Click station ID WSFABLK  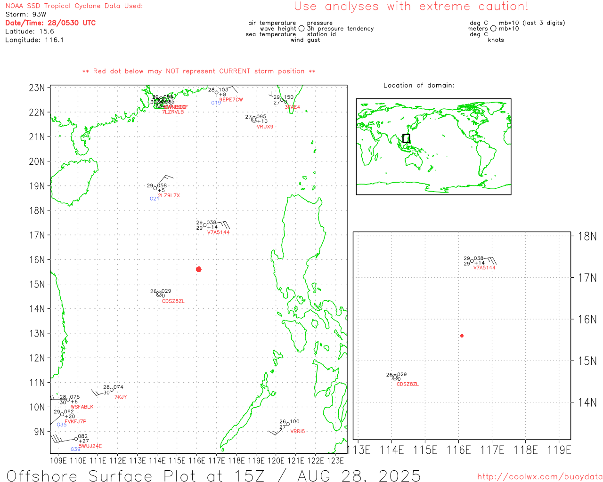[x=82, y=407]
